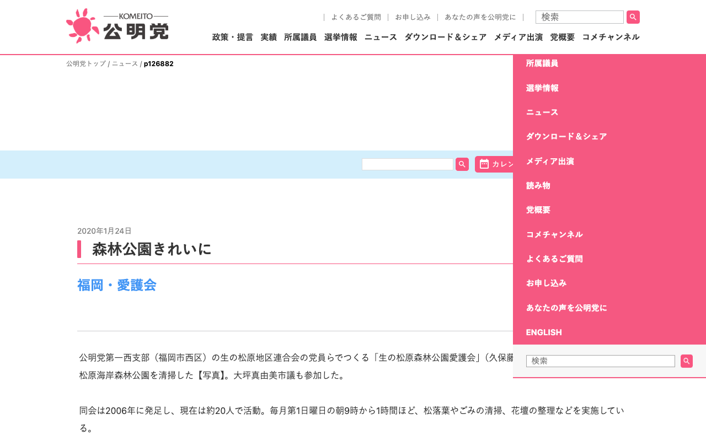This screenshot has height=441, width=706.
Task: Focus the header 検索 search field
Action: pyautogui.click(x=580, y=17)
